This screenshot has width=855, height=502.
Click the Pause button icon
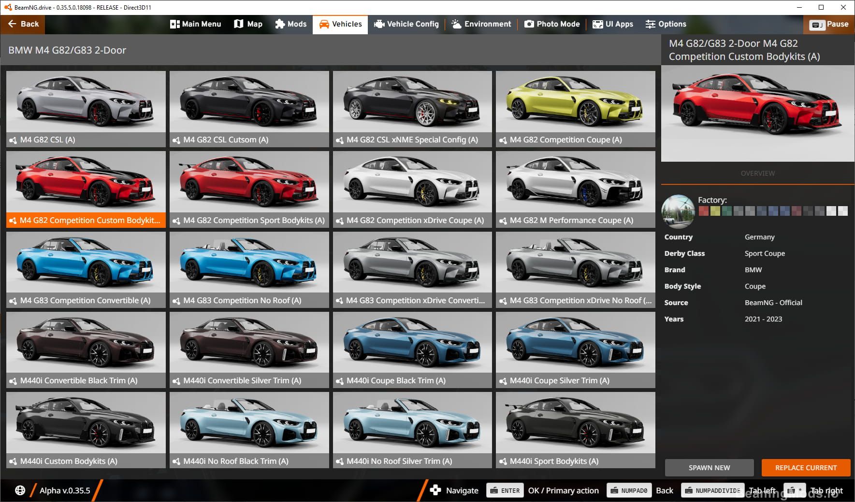pyautogui.click(x=817, y=25)
